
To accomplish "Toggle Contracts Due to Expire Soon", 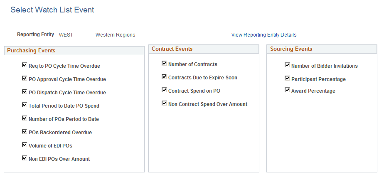I will (164, 77).
